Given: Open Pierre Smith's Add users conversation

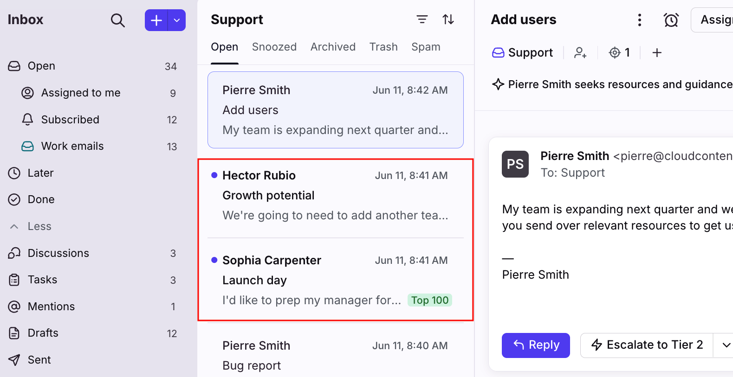Looking at the screenshot, I should coord(336,110).
